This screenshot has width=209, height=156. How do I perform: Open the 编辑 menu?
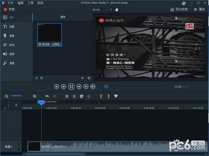(x=21, y=3)
